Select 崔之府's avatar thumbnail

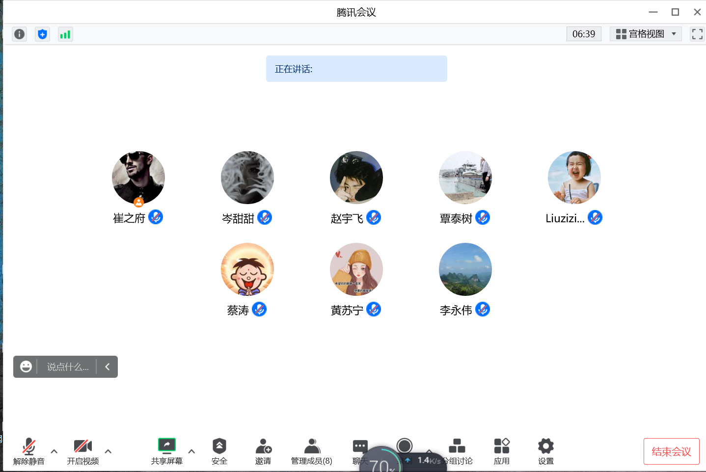click(x=138, y=178)
